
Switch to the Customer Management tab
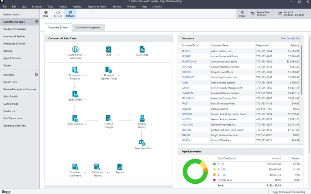88,27
